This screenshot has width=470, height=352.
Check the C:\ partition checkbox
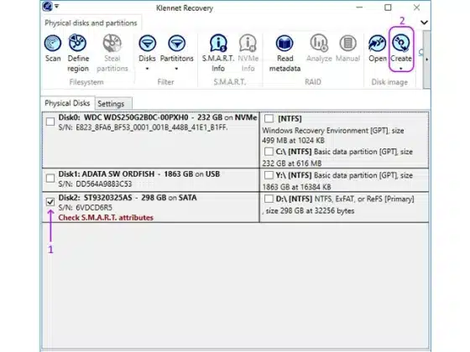269,152
